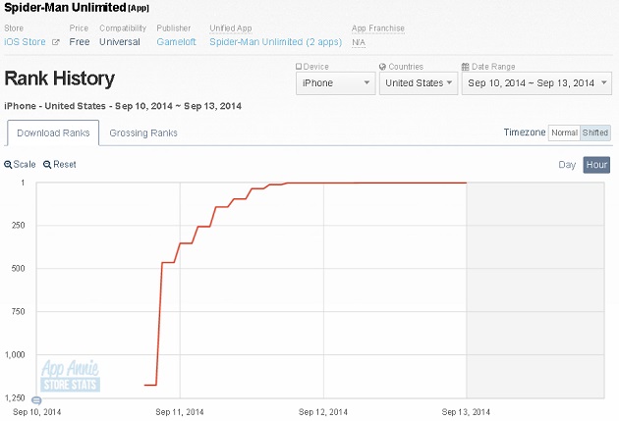Click the App Franchise header label

(x=378, y=28)
